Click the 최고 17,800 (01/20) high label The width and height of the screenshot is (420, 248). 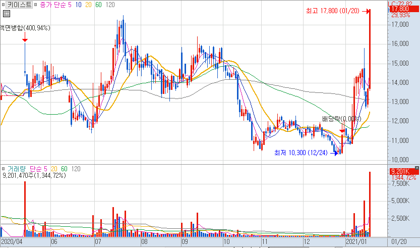click(x=333, y=11)
